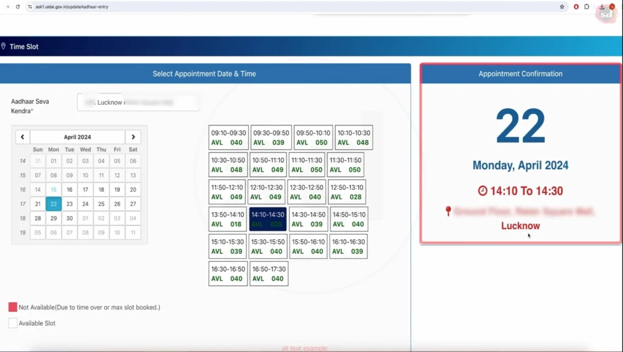
Task: Choose the 13:50-14:10 slot with AVL 018
Action: pos(227,219)
